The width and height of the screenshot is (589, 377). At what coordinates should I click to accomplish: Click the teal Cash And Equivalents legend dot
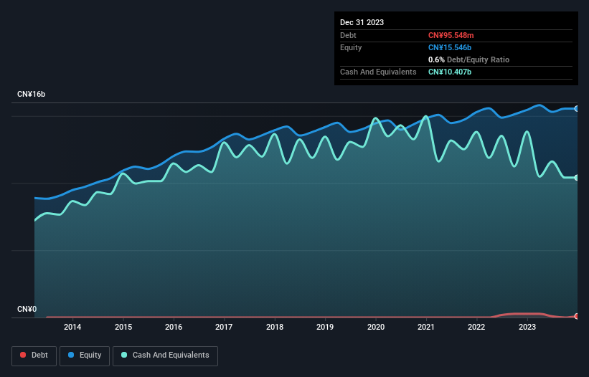[x=124, y=355]
